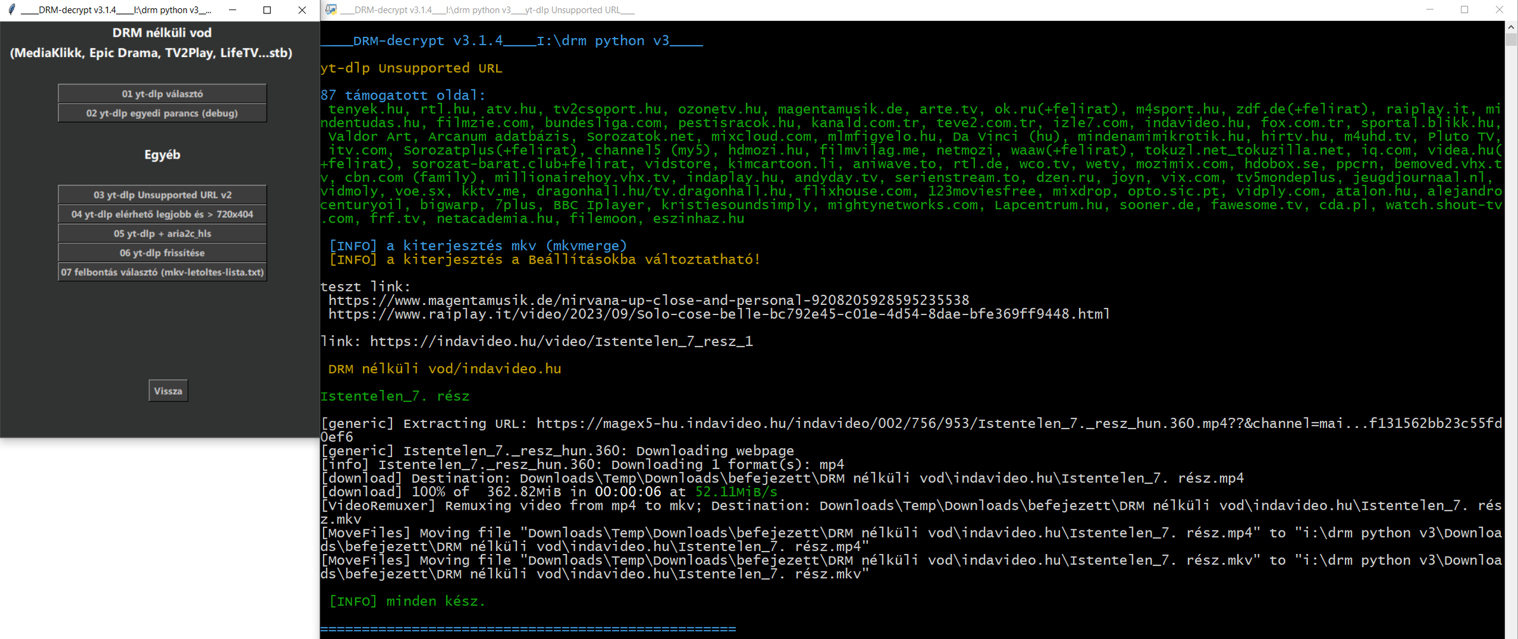This screenshot has height=639, width=1518.
Task: Run '06 yt-dlp frissítése' update
Action: coord(162,253)
